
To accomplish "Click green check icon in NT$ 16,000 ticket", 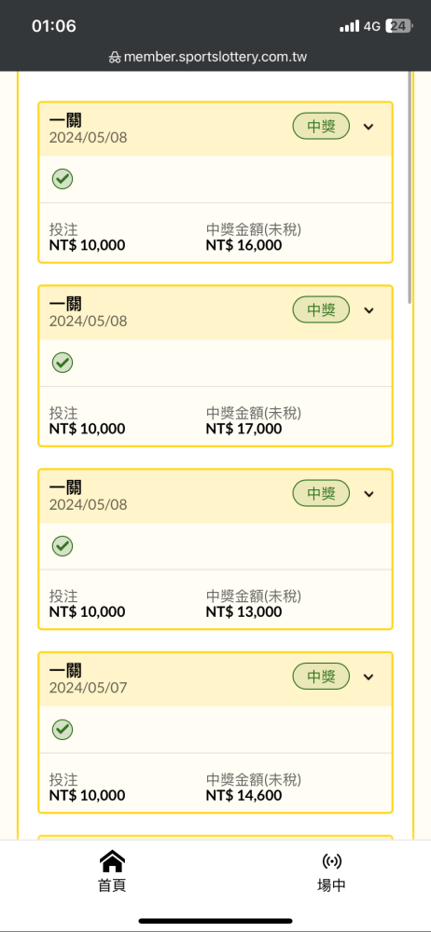I will (x=63, y=179).
